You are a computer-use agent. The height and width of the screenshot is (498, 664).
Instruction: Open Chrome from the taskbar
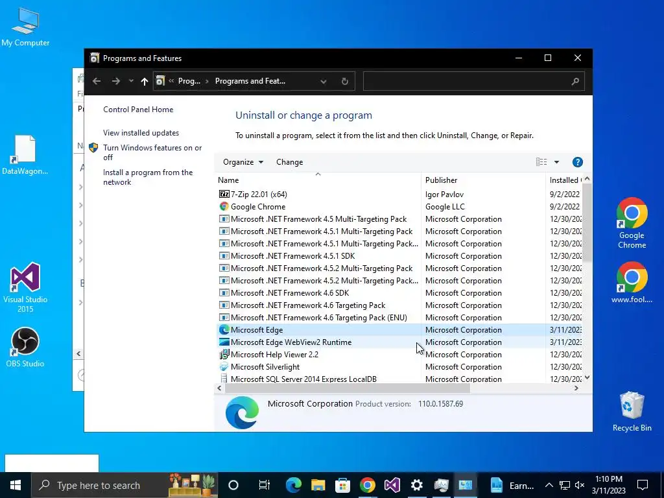click(368, 485)
